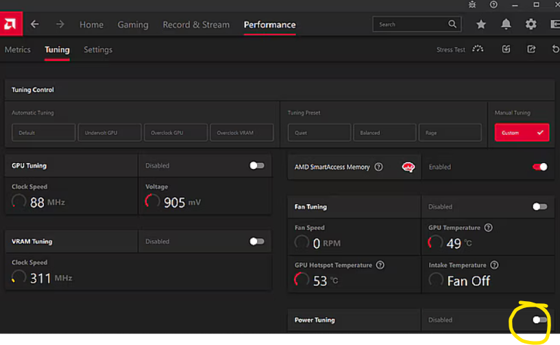
Task: Click the export tuning profile icon
Action: [x=531, y=49]
